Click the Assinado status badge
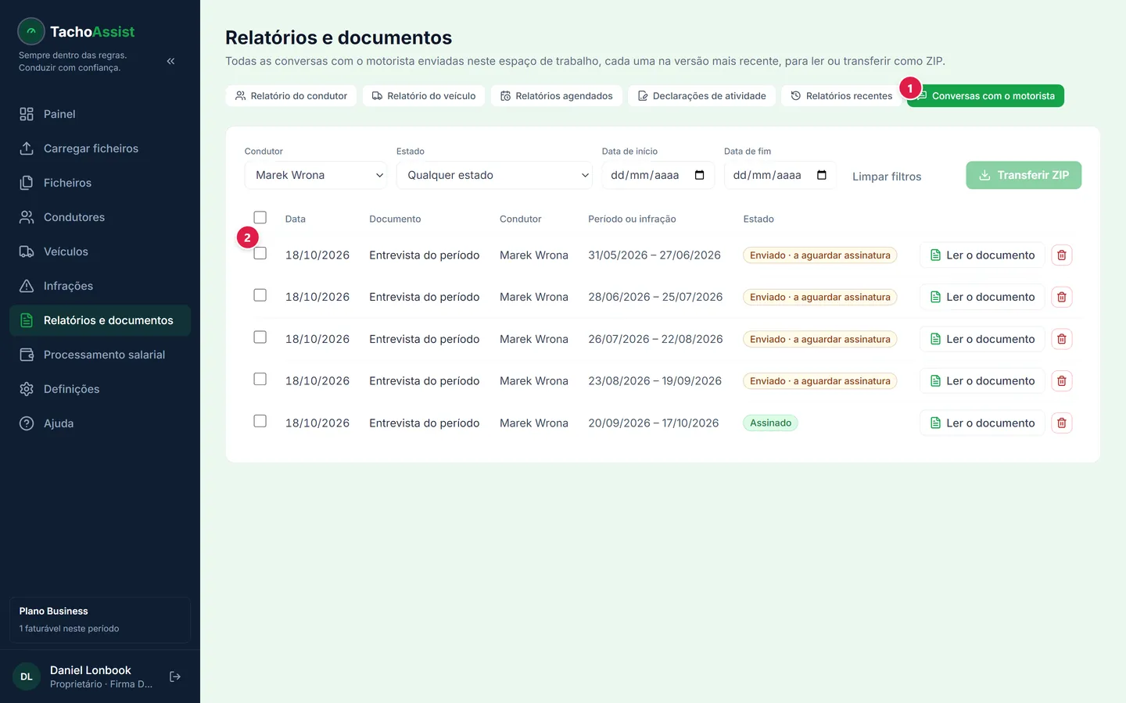 click(x=770, y=423)
